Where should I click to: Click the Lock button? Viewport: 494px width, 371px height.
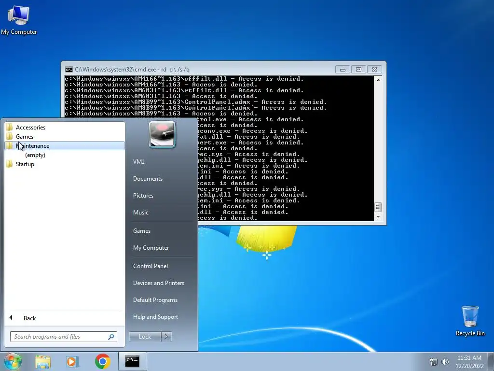(145, 337)
